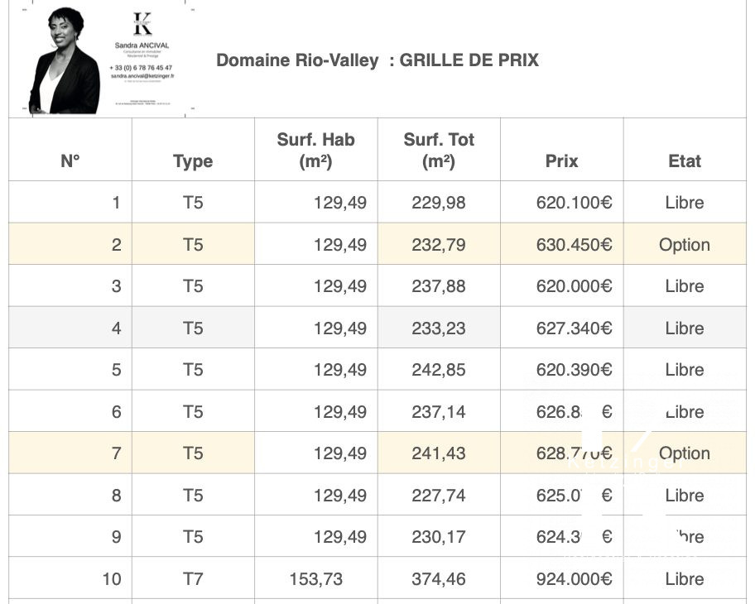
Task: Click the 153,73 habitable surface cell
Action: click(x=315, y=579)
